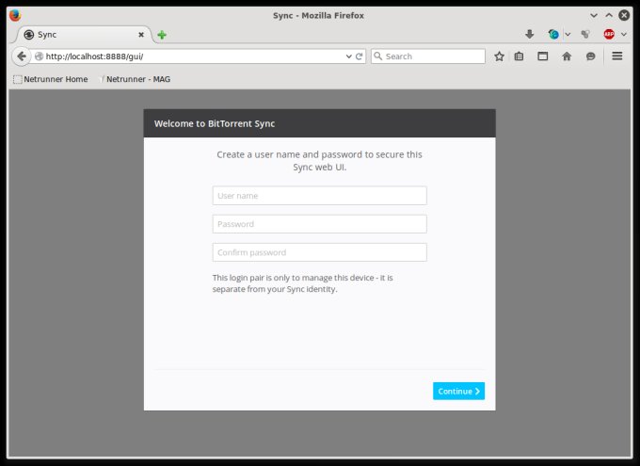Open the chat bubble icon in toolbar
Screen dimensions: 640x466
pyautogui.click(x=590, y=56)
